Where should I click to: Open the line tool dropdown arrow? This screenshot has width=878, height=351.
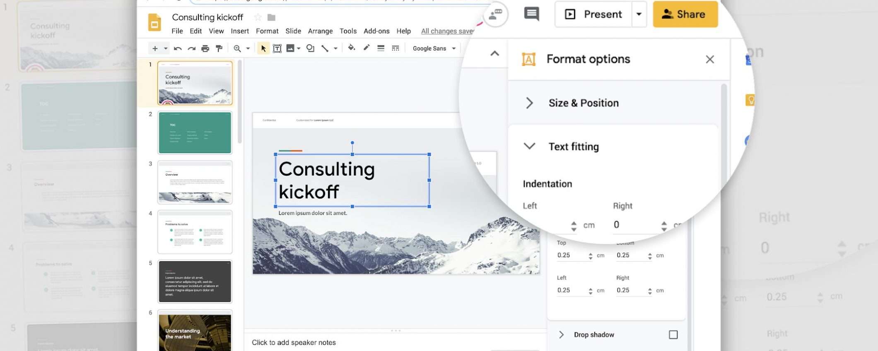335,48
